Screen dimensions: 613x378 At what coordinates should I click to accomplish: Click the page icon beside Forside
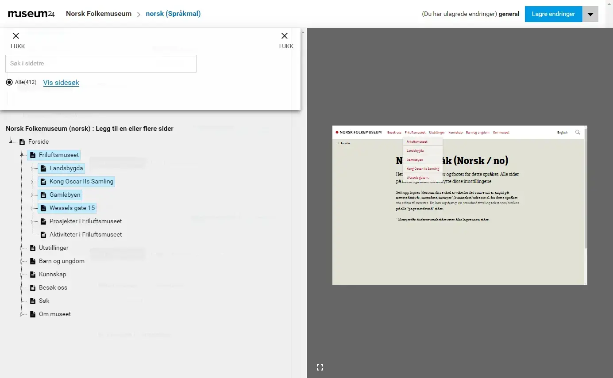tap(22, 142)
